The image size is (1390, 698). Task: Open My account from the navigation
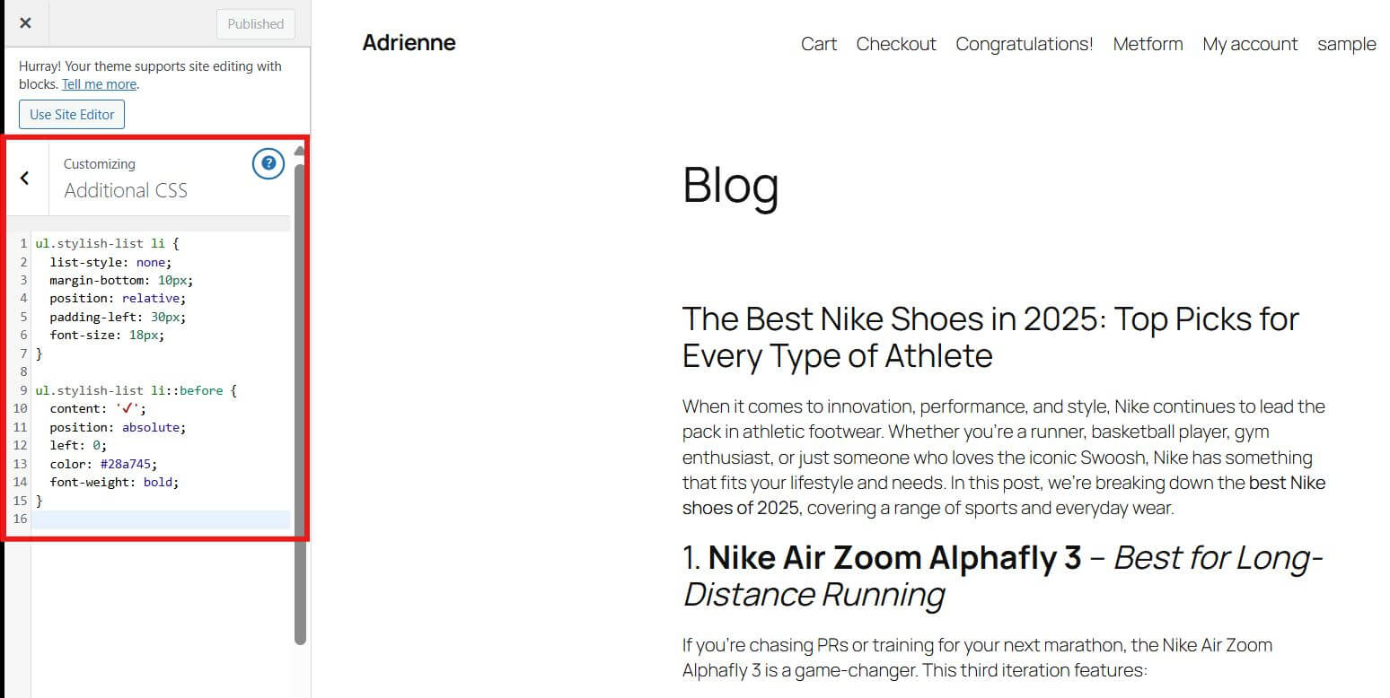pos(1250,44)
